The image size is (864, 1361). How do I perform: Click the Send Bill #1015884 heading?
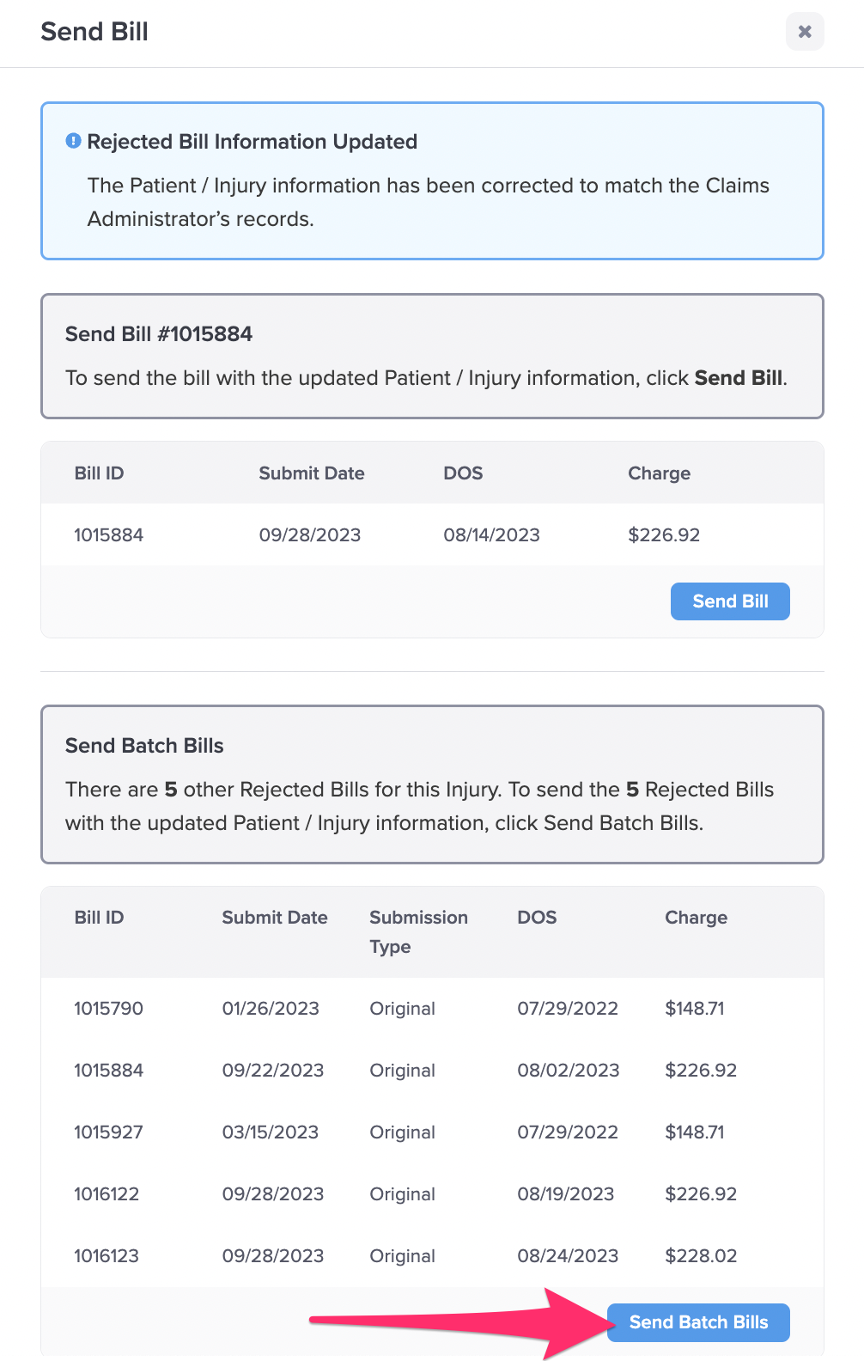tap(158, 334)
